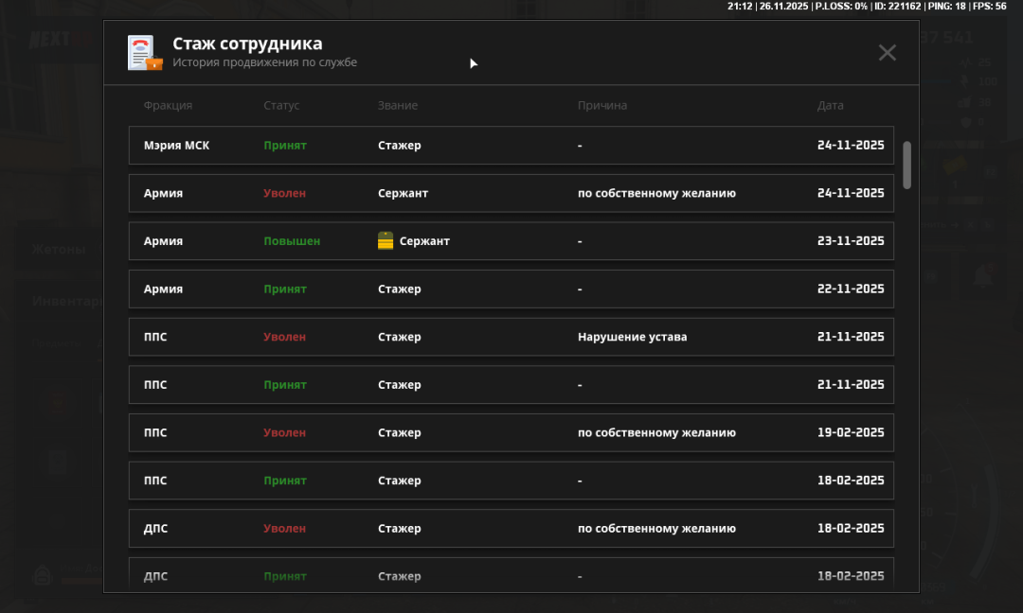Click the Сержант rank in the Армия Уволен row
The width and height of the screenshot is (1023, 613).
click(x=403, y=193)
